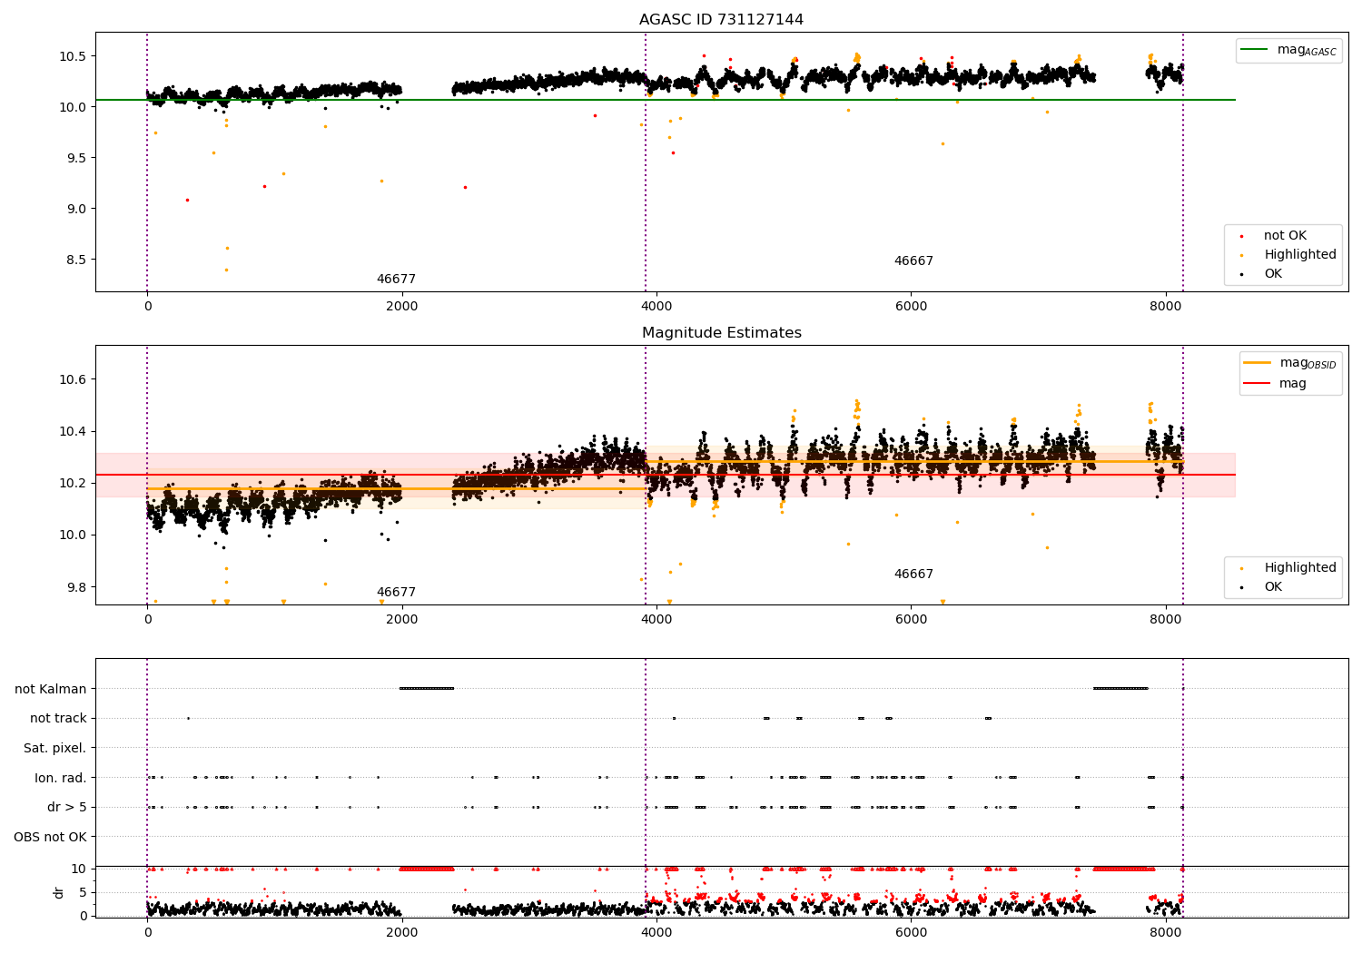Click the x-axis tick 8000 under the bottom panel

[1165, 932]
